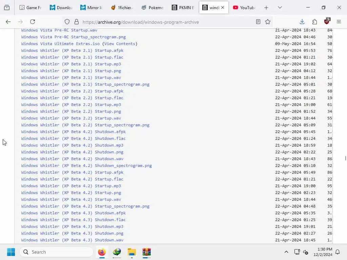Screen dimensions: 347x260
Task: Reload the current page
Action: pos(33,22)
